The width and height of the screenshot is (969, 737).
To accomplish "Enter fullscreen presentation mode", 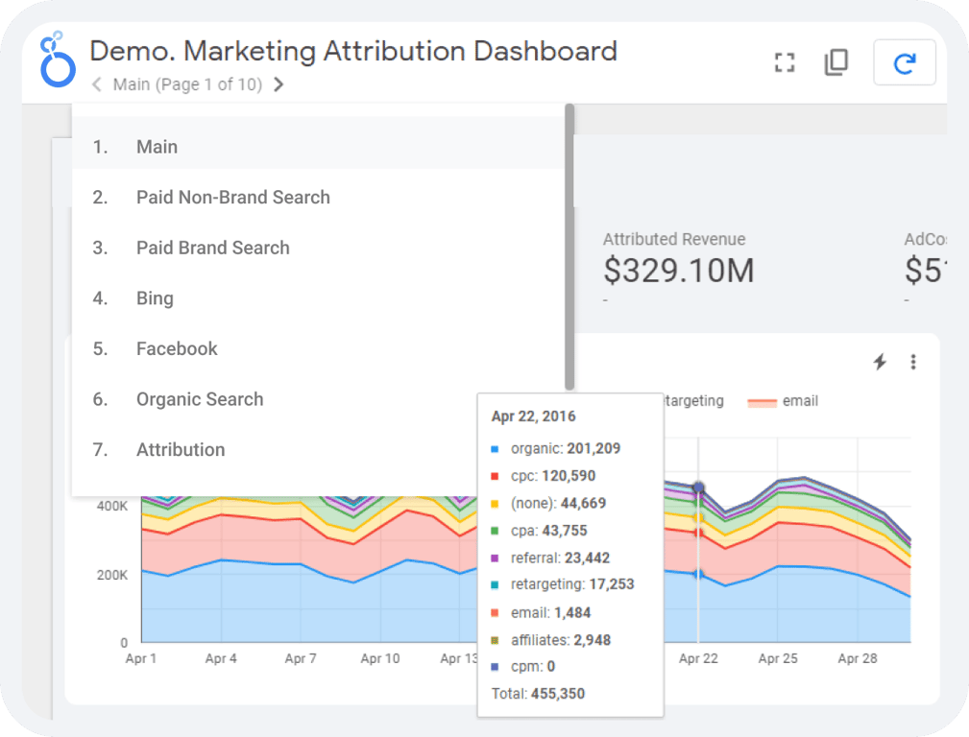I will (785, 62).
